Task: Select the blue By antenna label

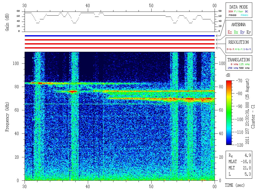Action: coord(242,32)
